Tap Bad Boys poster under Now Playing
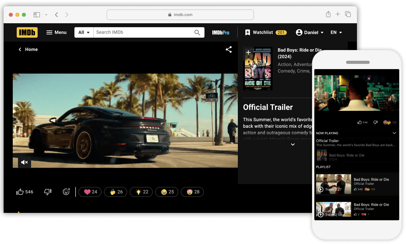406x244 pixels. (322, 155)
